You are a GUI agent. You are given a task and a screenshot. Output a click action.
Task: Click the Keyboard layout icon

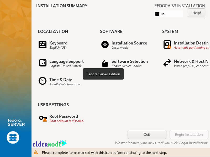pyautogui.click(x=43, y=44)
